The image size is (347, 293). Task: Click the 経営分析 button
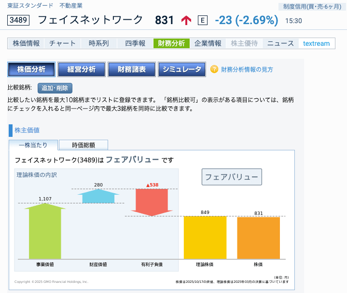(x=82, y=69)
